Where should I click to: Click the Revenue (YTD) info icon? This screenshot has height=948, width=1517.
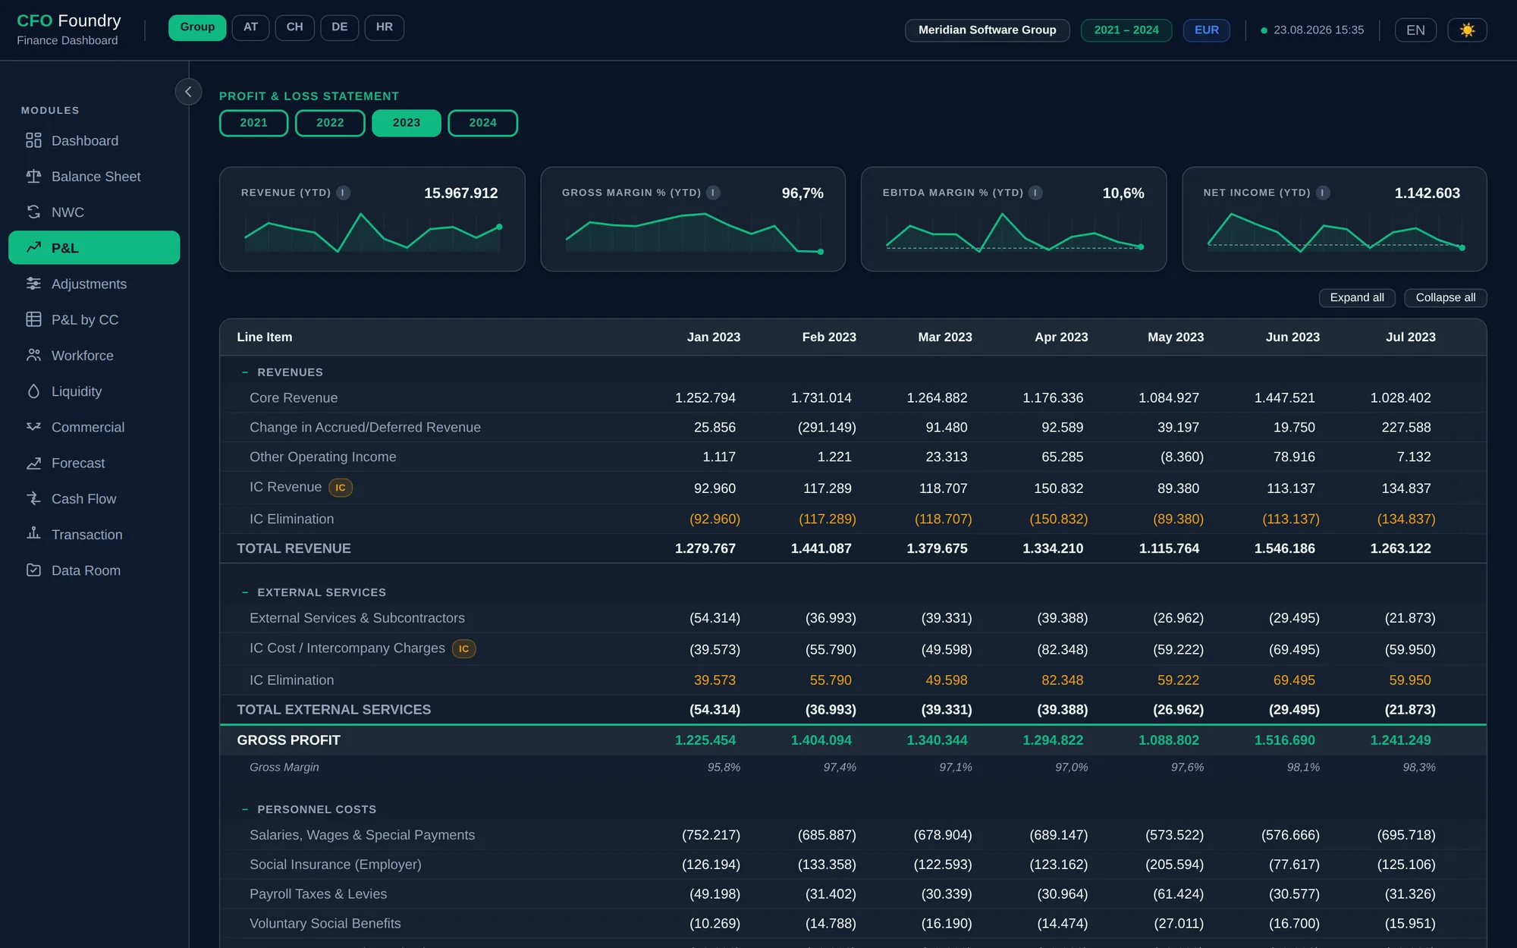pos(344,193)
